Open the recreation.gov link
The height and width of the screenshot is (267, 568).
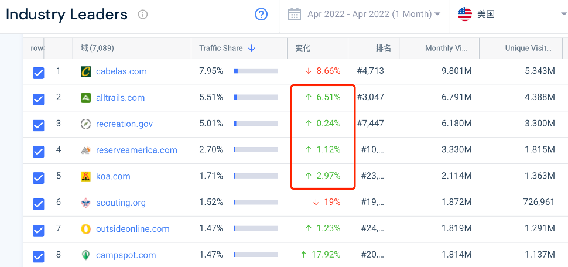pyautogui.click(x=124, y=124)
